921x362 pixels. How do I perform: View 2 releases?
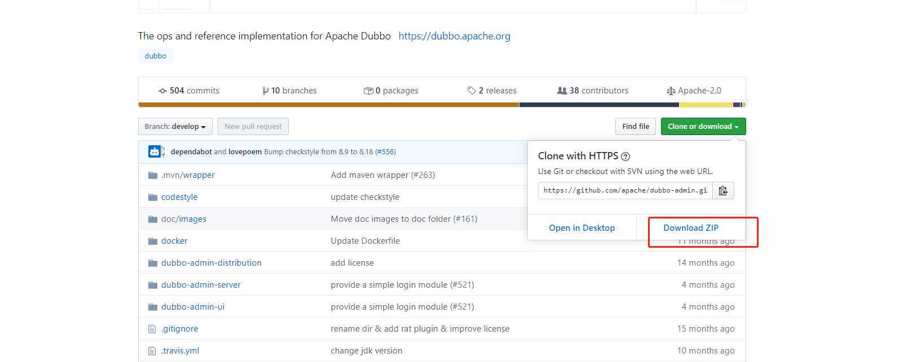coord(492,91)
